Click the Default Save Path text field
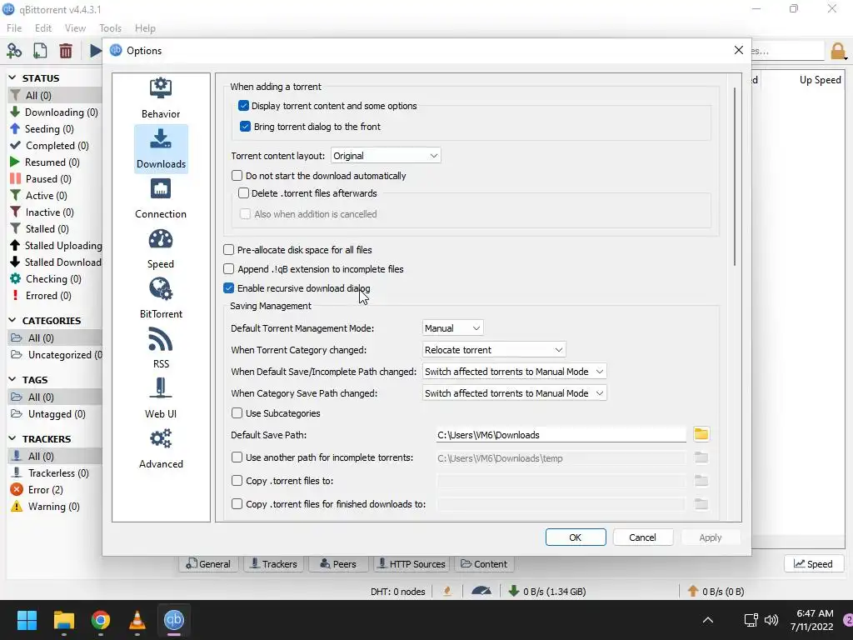Viewport: 853px width, 640px height. (x=561, y=435)
